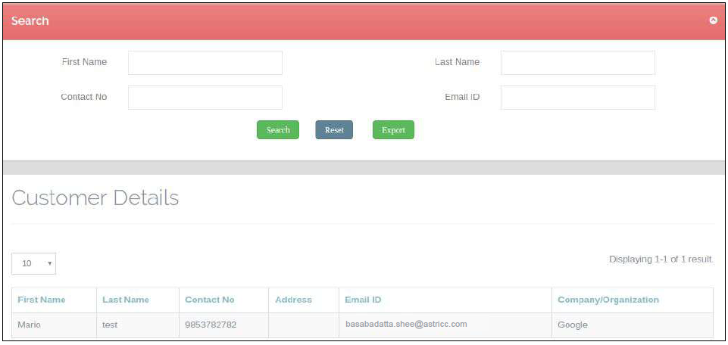Click the red Search panel header title
This screenshot has height=345, width=728.
(x=30, y=20)
